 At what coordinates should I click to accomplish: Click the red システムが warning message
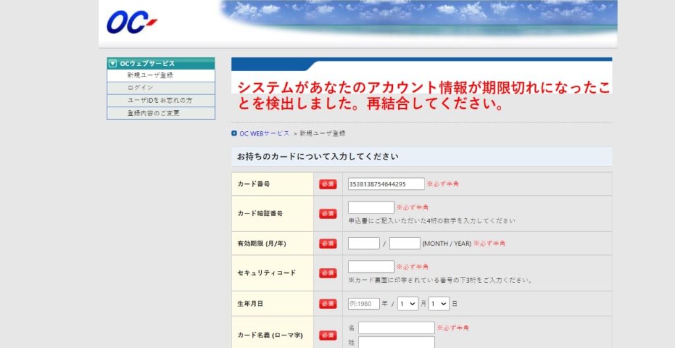click(424, 96)
